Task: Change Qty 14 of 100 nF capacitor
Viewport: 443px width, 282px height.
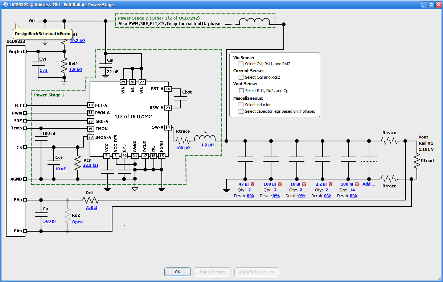Action: coord(352,190)
